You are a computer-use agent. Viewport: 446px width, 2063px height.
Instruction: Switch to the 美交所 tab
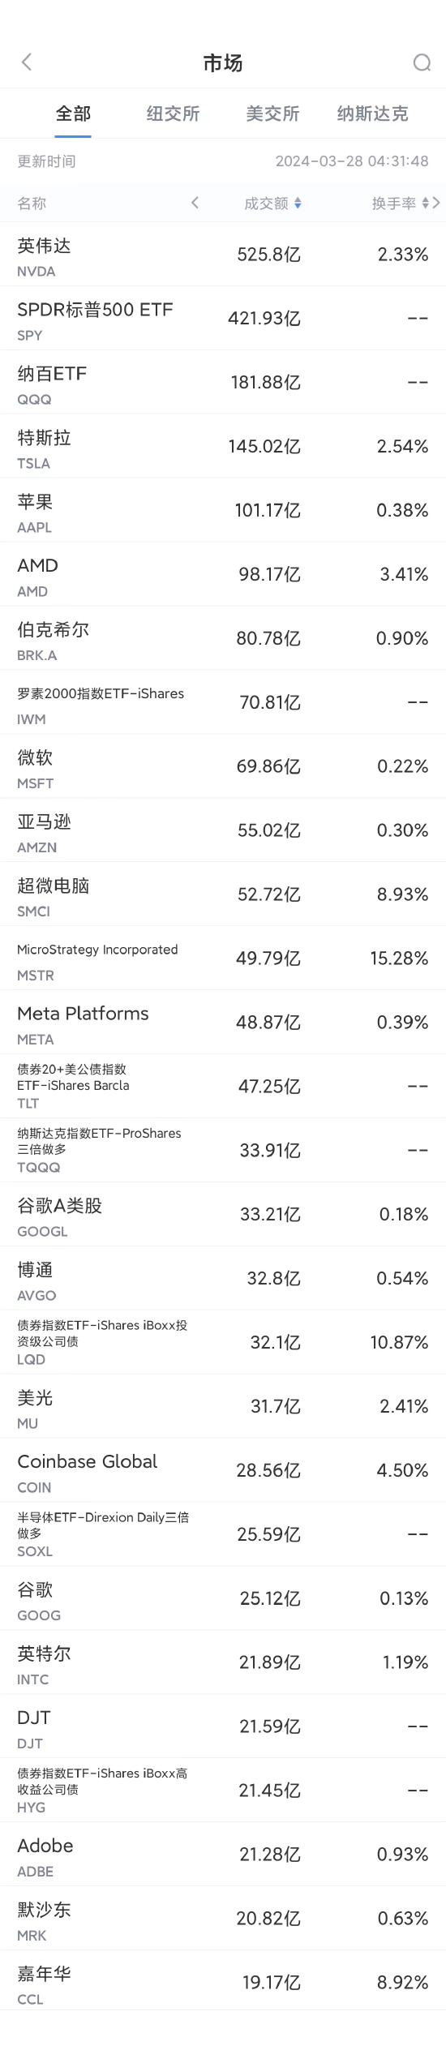tap(272, 114)
